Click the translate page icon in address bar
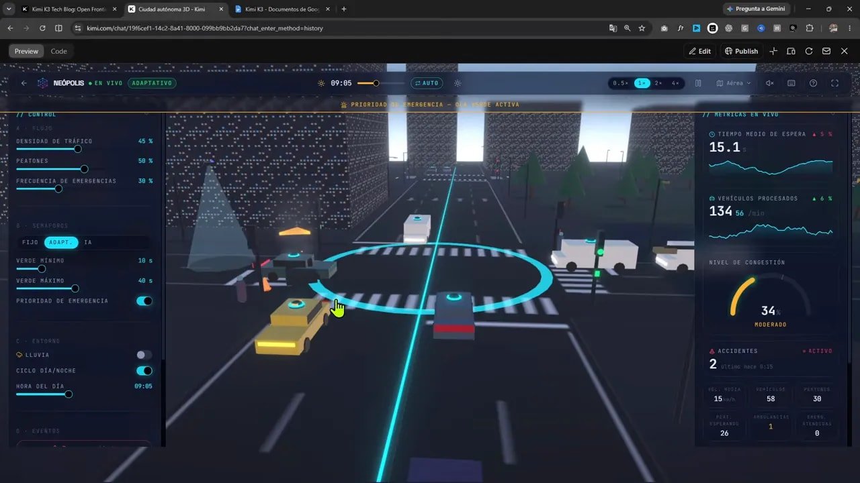The width and height of the screenshot is (860, 483). (613, 28)
